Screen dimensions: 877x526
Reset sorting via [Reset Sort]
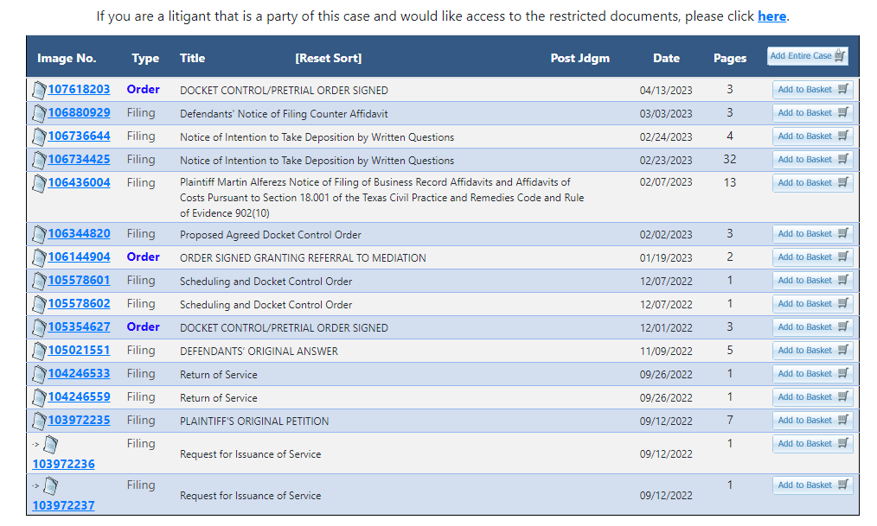(329, 58)
